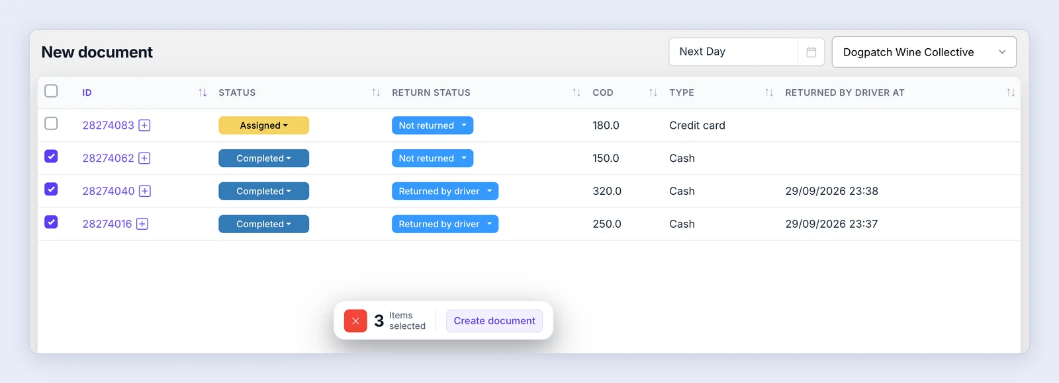Select the timestamp 29/09/2026 23:37
This screenshot has width=1059, height=383.
831,224
